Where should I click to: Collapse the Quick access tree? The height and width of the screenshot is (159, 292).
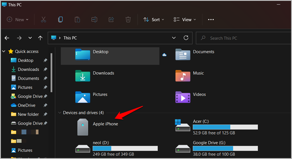click(x=3, y=51)
